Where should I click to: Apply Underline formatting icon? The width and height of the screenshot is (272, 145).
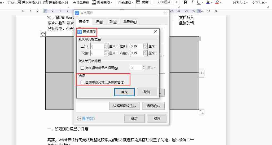click(199, 3)
